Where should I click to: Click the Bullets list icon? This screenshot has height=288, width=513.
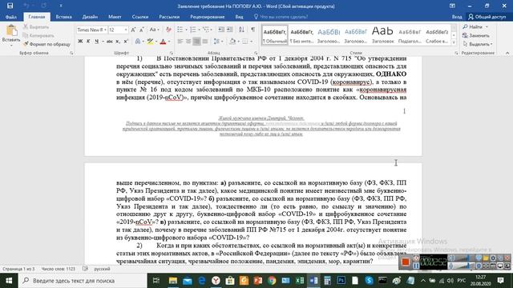click(180, 30)
